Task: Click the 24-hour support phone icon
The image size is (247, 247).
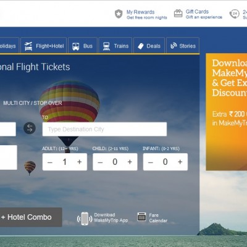Action: [x=234, y=14]
